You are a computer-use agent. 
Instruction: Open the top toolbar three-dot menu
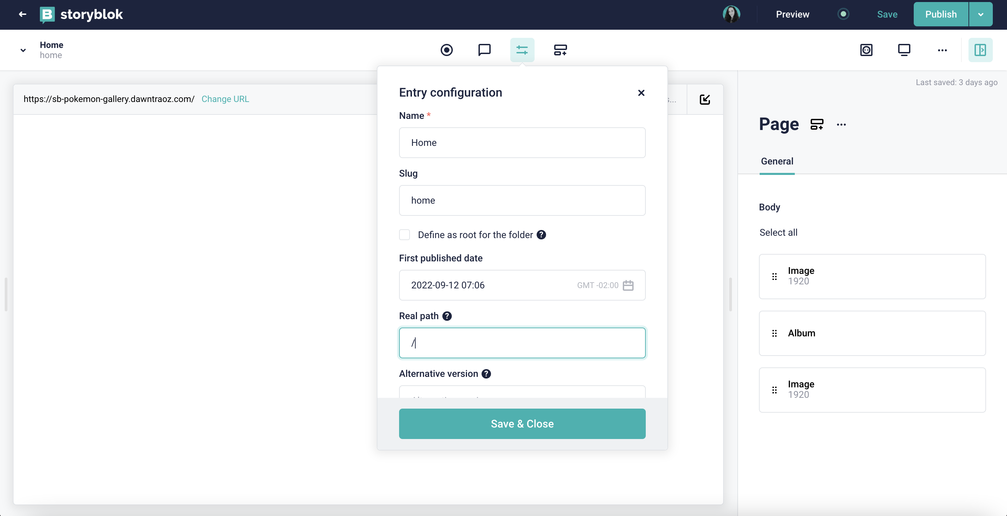coord(942,50)
